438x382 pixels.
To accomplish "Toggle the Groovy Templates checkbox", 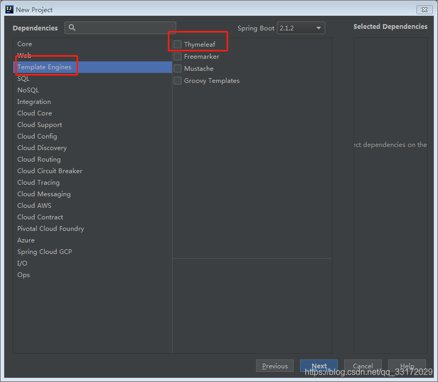I will (x=178, y=80).
